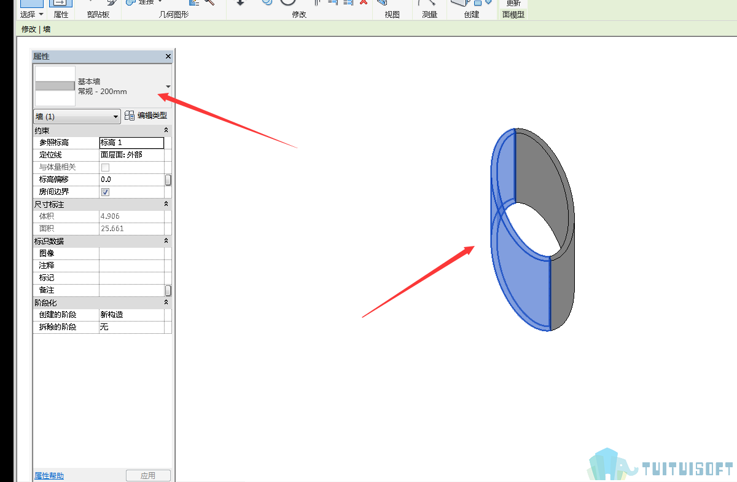
Task: Click the 几何图形 ribbon panel label
Action: (174, 14)
